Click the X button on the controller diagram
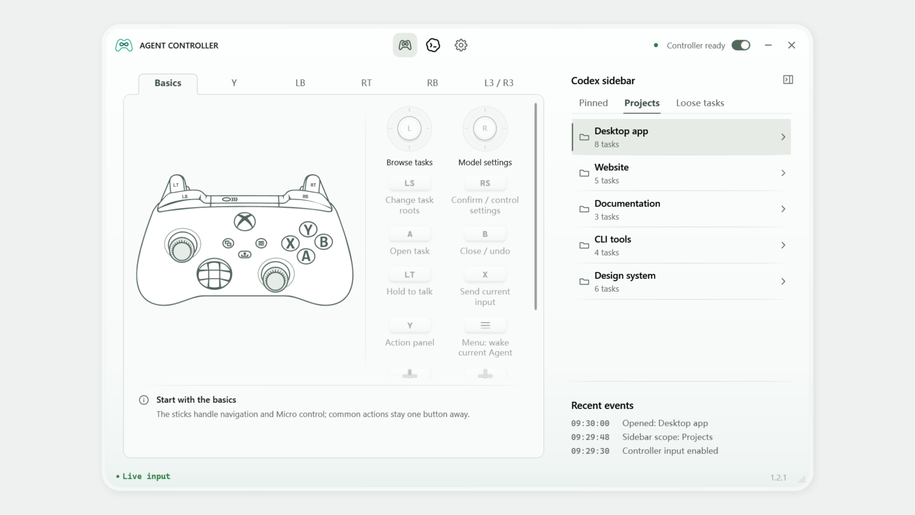 290,243
